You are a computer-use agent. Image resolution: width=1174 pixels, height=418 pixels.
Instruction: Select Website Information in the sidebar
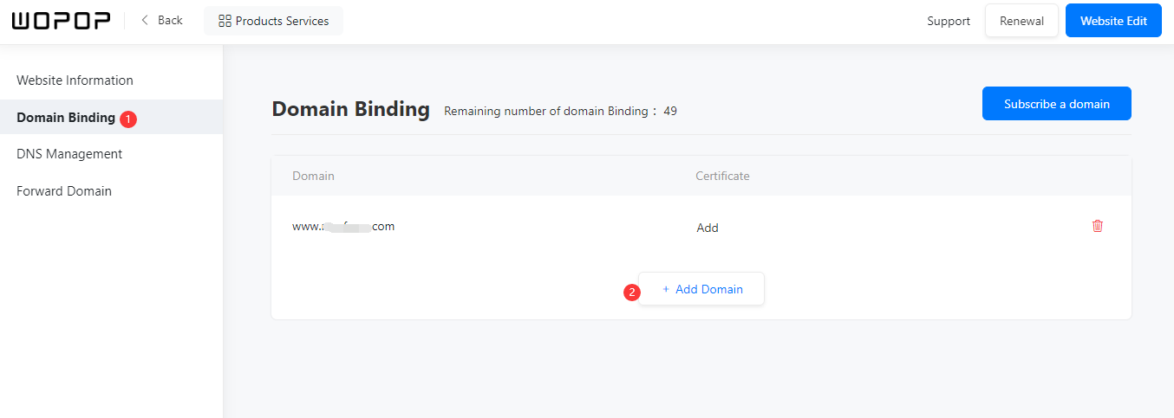click(x=75, y=80)
